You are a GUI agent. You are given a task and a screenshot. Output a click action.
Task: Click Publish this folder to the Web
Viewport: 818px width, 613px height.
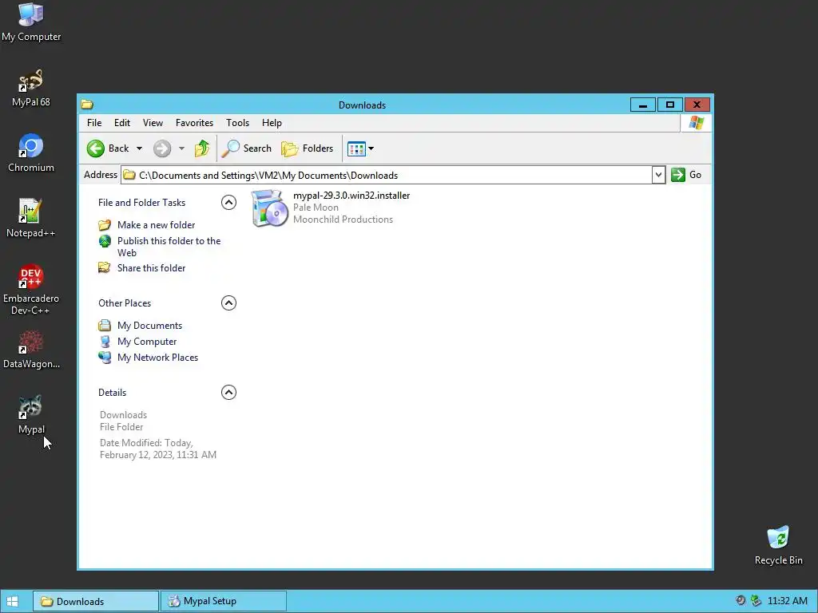pos(169,247)
